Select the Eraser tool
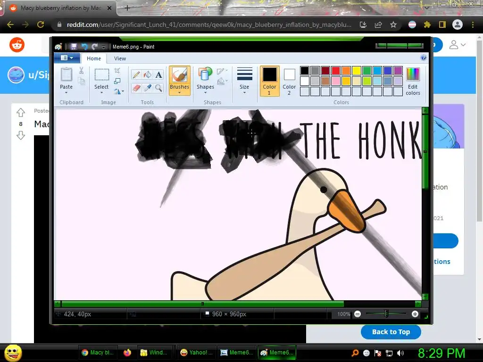The width and height of the screenshot is (483, 362). 136,88
